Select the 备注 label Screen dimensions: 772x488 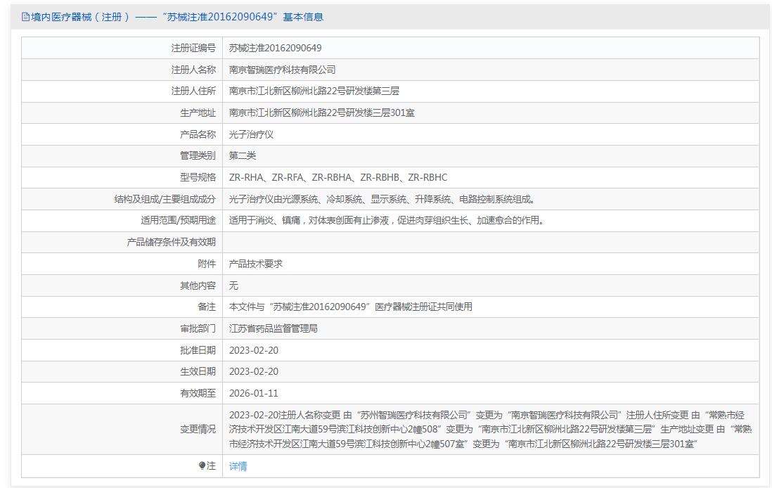click(x=207, y=307)
